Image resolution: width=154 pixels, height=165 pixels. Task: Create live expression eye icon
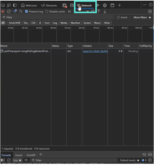click(x=26, y=160)
